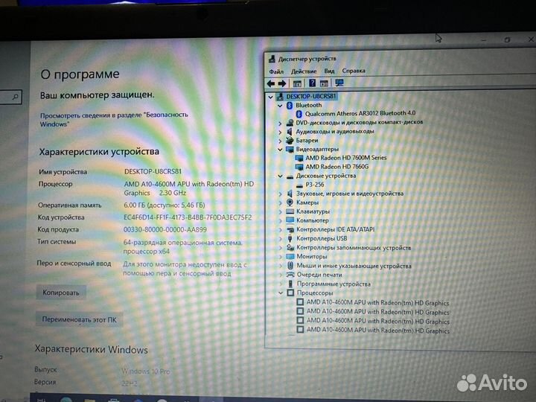This screenshot has height=402, width=536.
Task: Click the Копировать button
Action: 61,293
